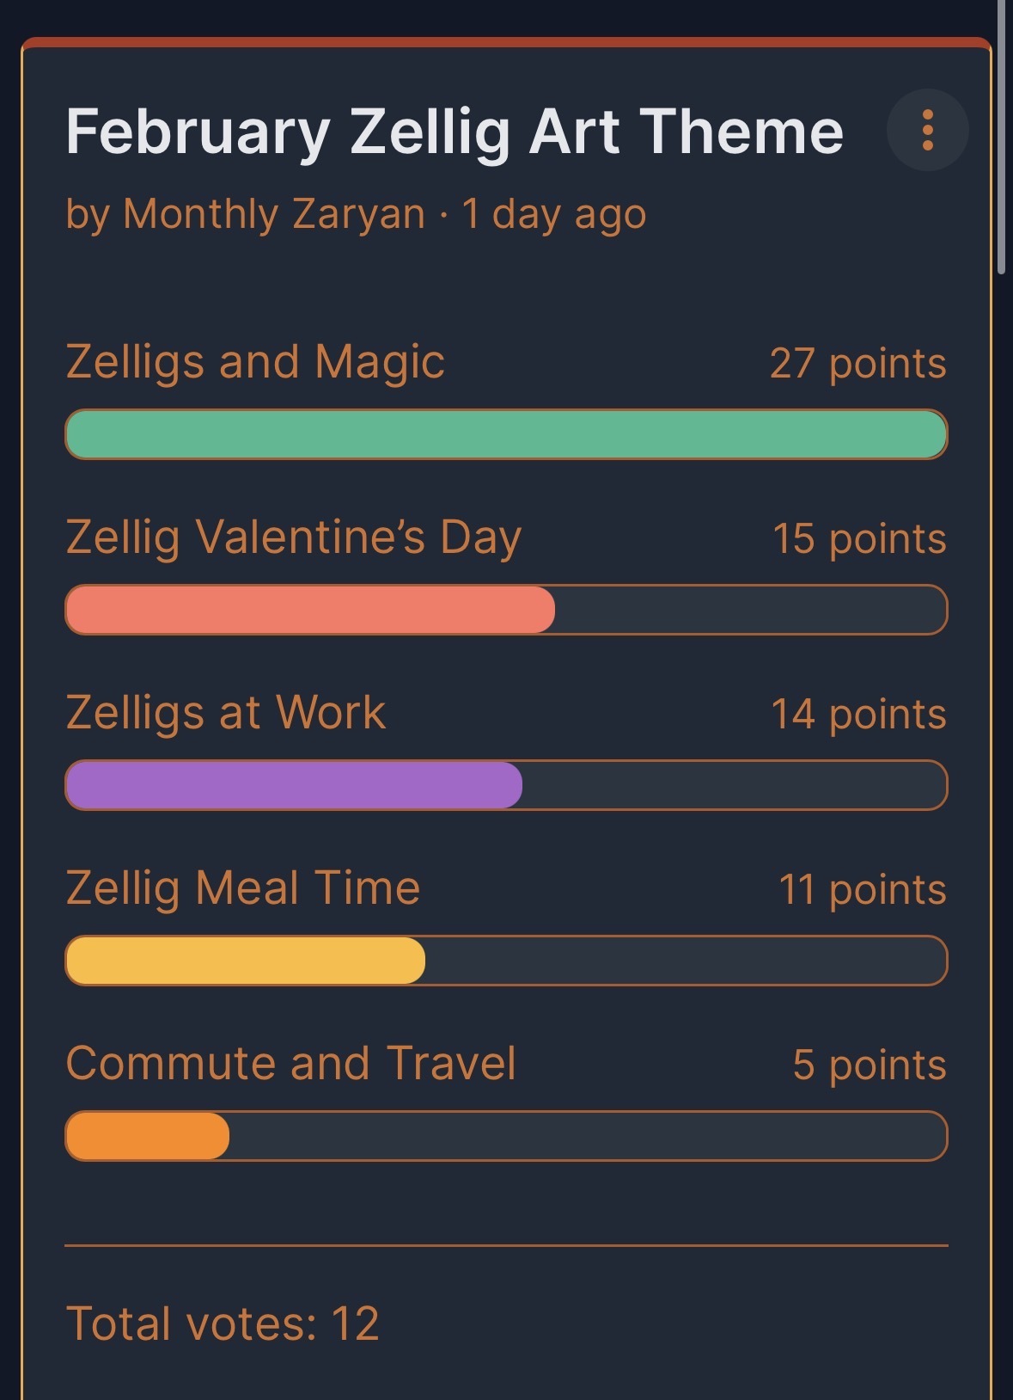Click the 27 points score text
The image size is (1013, 1400).
coord(857,364)
